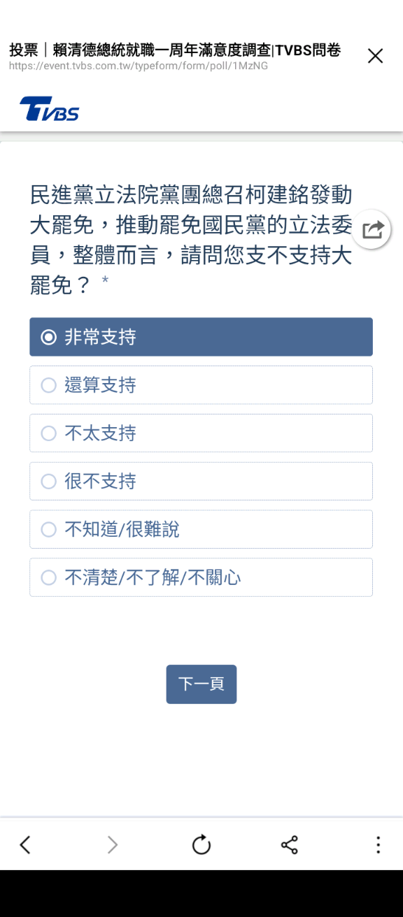This screenshot has height=917, width=403.
Task: Select the 非常支持 option
Action: click(x=201, y=337)
